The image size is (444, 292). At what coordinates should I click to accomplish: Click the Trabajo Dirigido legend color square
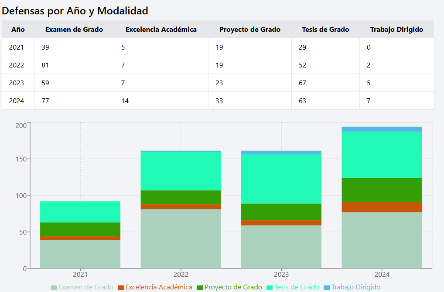click(x=327, y=288)
